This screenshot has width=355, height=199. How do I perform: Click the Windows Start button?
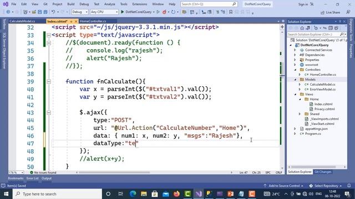(6, 194)
